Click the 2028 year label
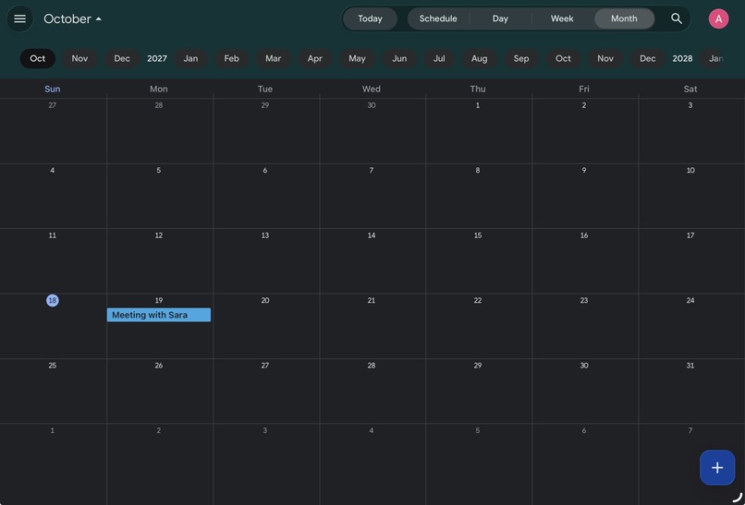The height and width of the screenshot is (505, 745). [x=682, y=58]
